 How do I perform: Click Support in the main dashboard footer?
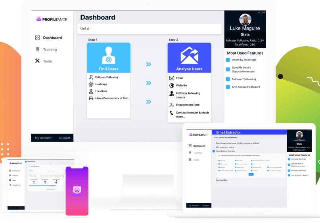64,138
